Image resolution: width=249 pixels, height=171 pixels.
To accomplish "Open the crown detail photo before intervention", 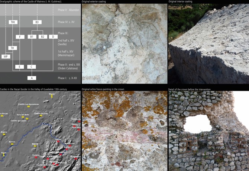I will [x=208, y=131].
